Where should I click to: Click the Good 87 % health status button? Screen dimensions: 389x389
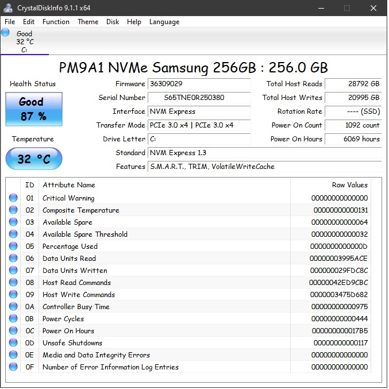(x=33, y=109)
